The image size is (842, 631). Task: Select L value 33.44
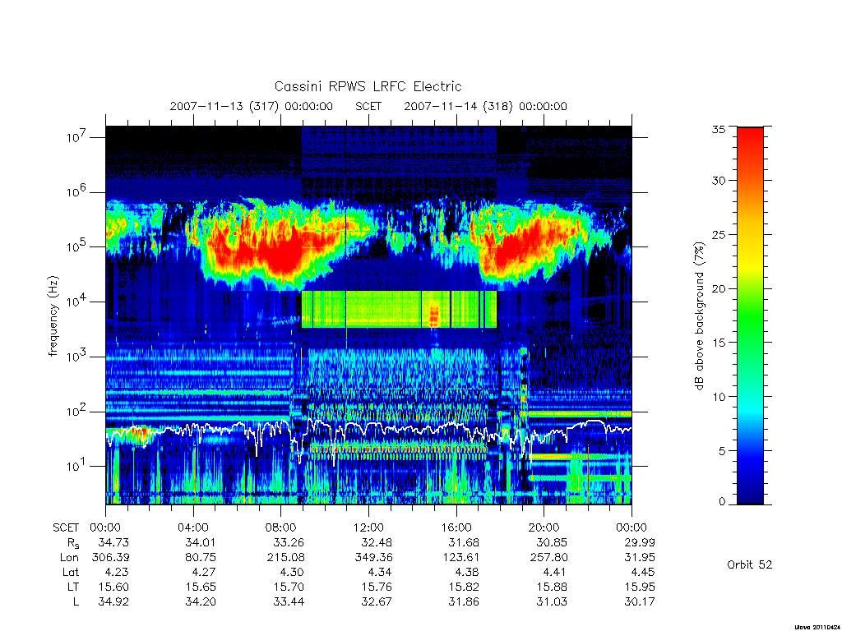coord(289,602)
